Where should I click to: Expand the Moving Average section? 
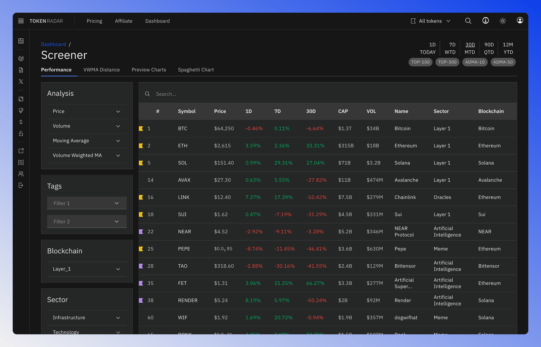tap(87, 141)
